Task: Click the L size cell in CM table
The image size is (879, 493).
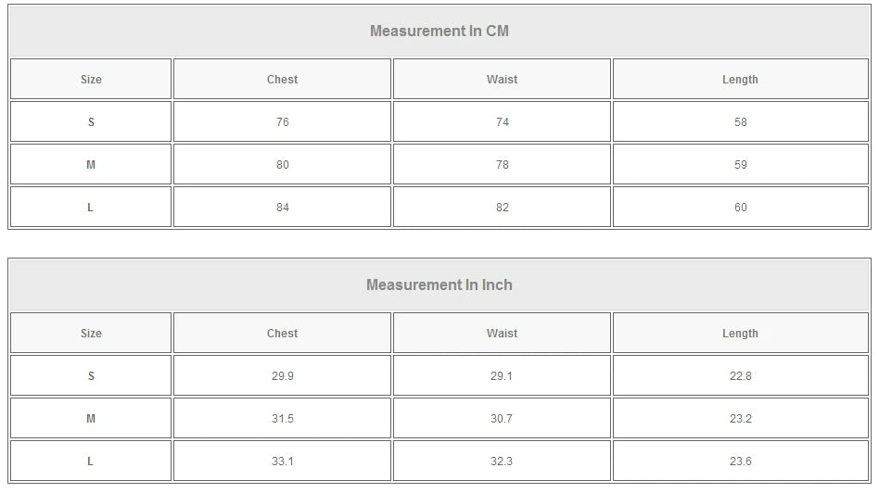Action: [91, 208]
